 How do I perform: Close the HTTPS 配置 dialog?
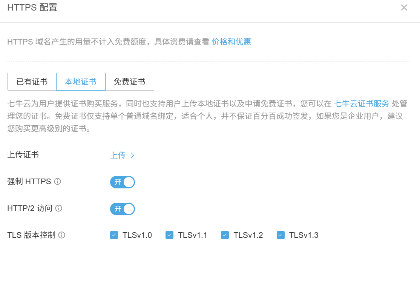pyautogui.click(x=404, y=8)
